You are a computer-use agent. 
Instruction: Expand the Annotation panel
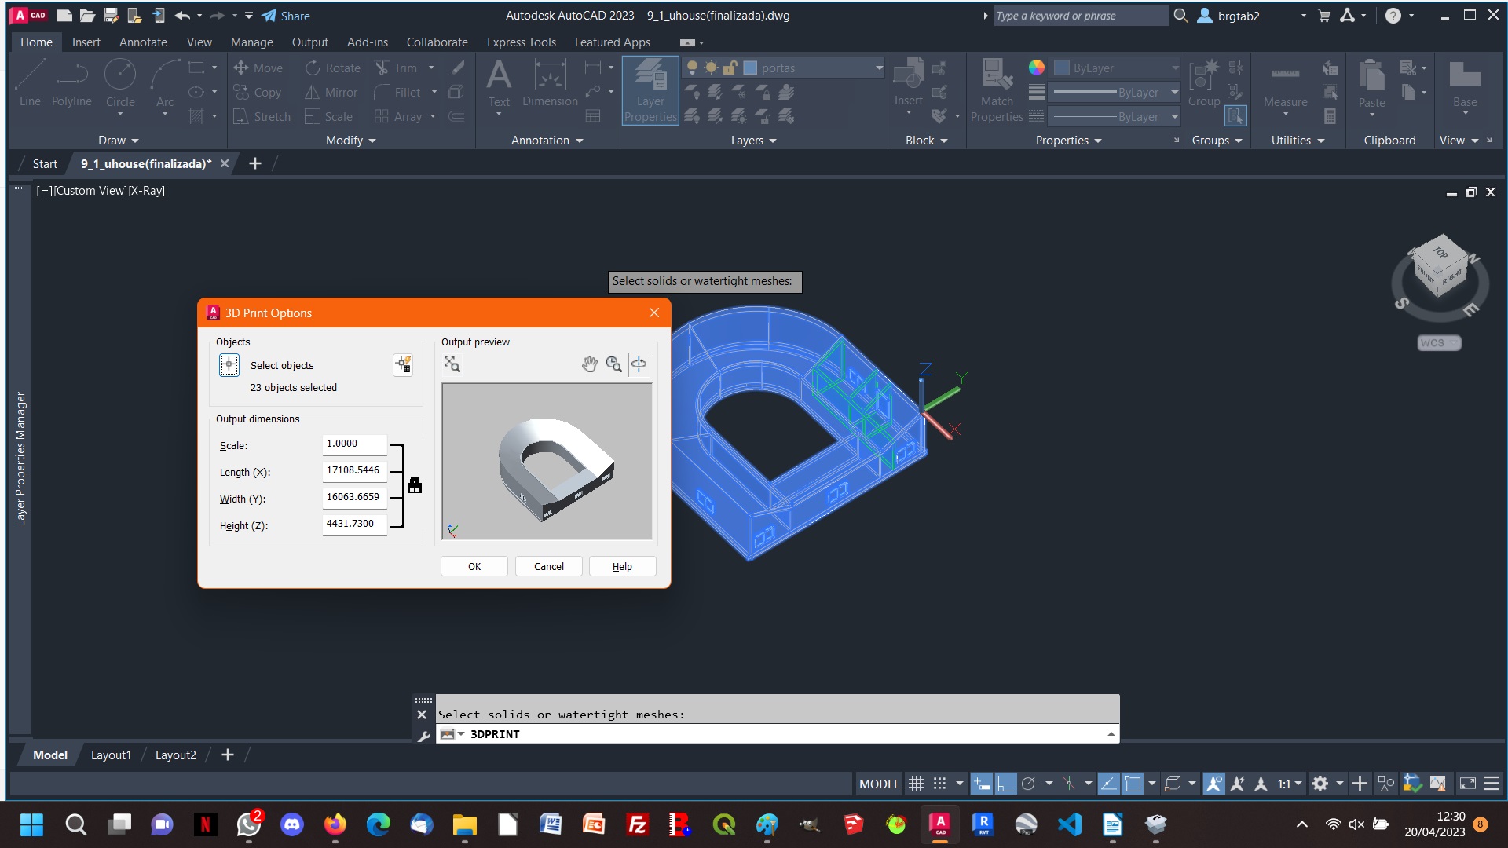coord(547,141)
